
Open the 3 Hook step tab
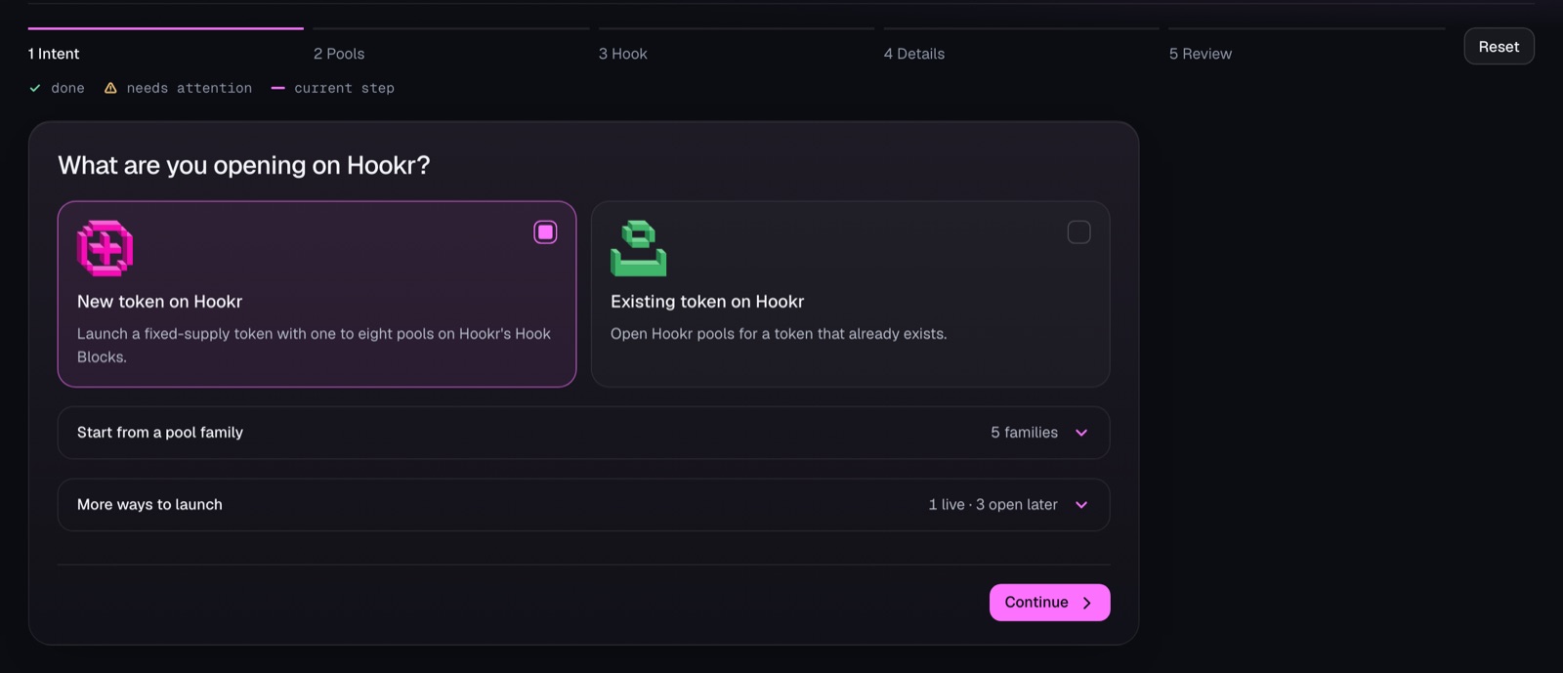623,54
